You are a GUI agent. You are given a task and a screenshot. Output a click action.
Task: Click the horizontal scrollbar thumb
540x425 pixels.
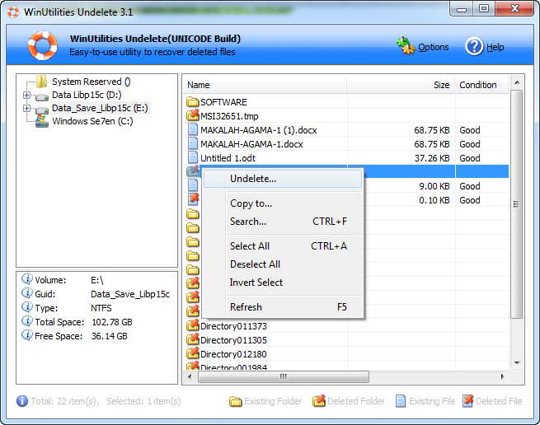pyautogui.click(x=284, y=376)
